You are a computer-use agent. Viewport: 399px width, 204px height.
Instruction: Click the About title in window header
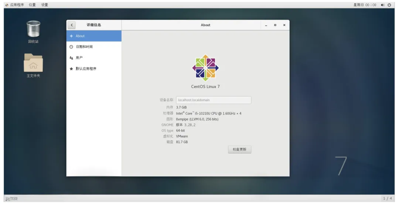[205, 25]
